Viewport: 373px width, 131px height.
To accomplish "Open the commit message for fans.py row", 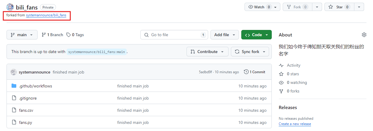I will pos(133,122).
